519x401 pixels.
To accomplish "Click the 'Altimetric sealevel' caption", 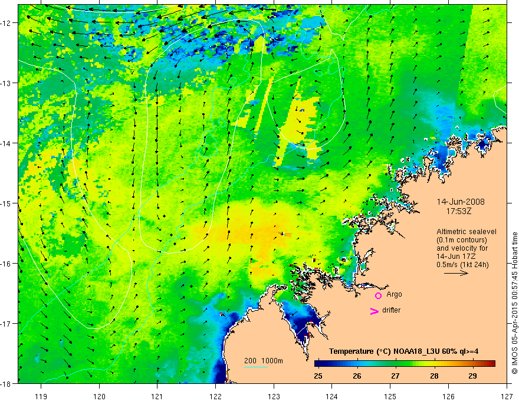I will 467,232.
